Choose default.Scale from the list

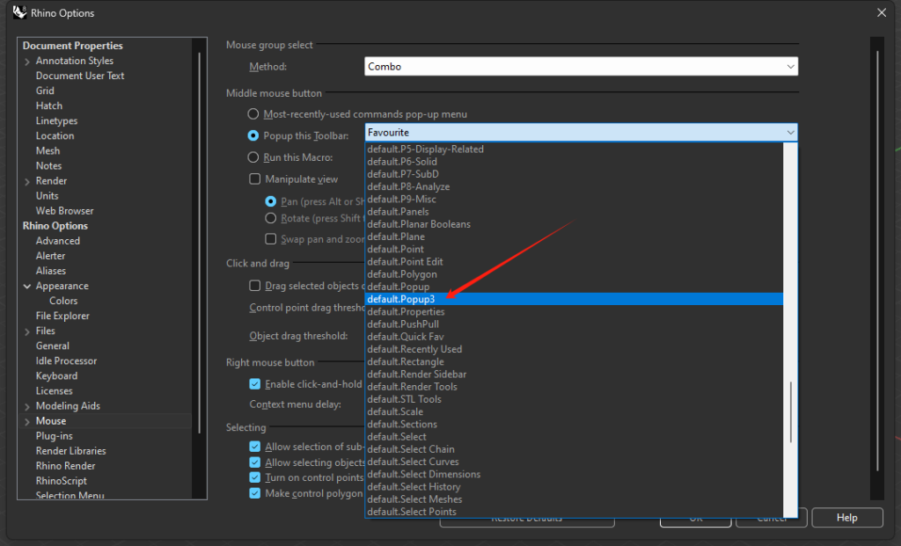click(574, 411)
